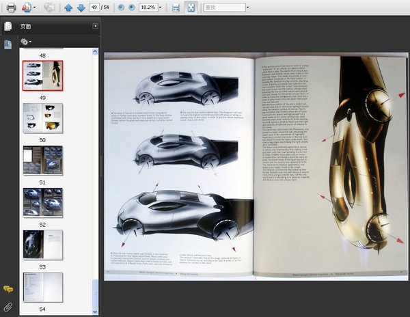Go to previous page with up arrow
This screenshot has height=317, width=410.
click(68, 8)
